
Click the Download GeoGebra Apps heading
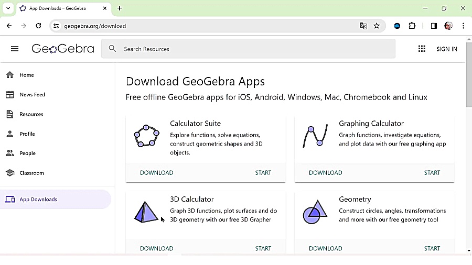(195, 82)
